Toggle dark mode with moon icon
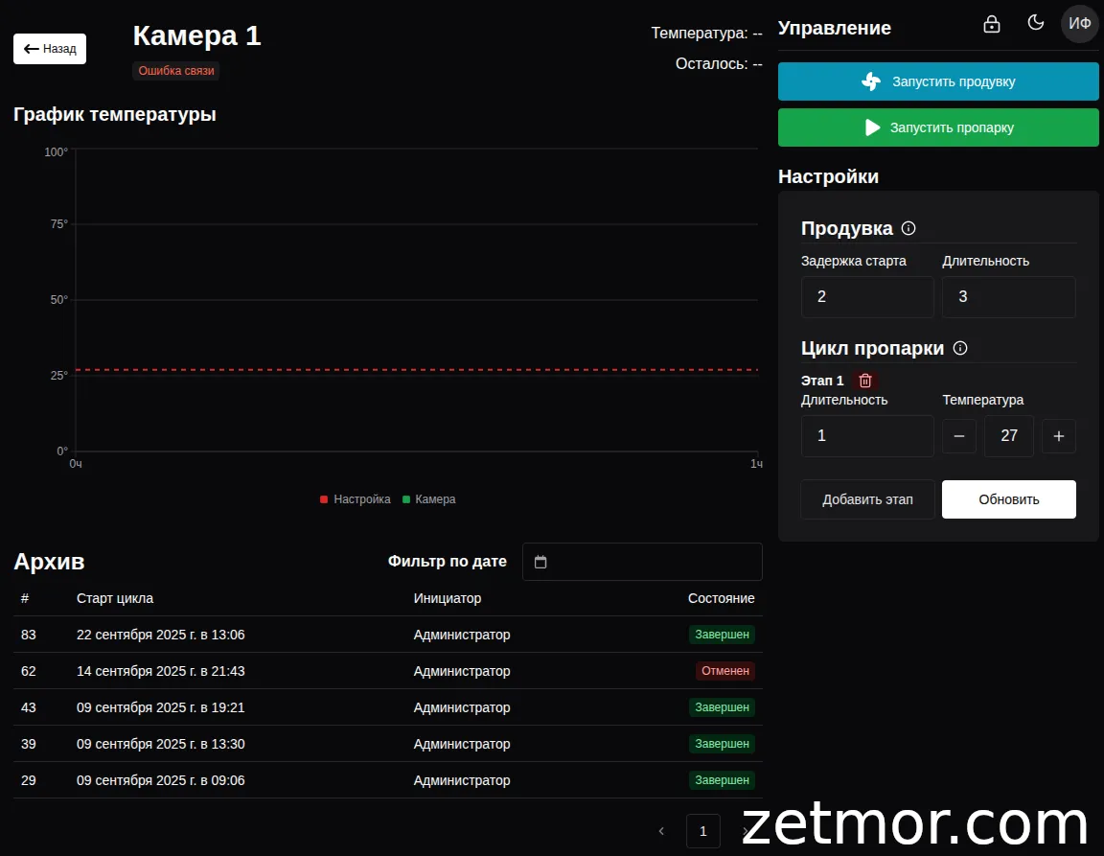1104x856 pixels. pos(1036,23)
